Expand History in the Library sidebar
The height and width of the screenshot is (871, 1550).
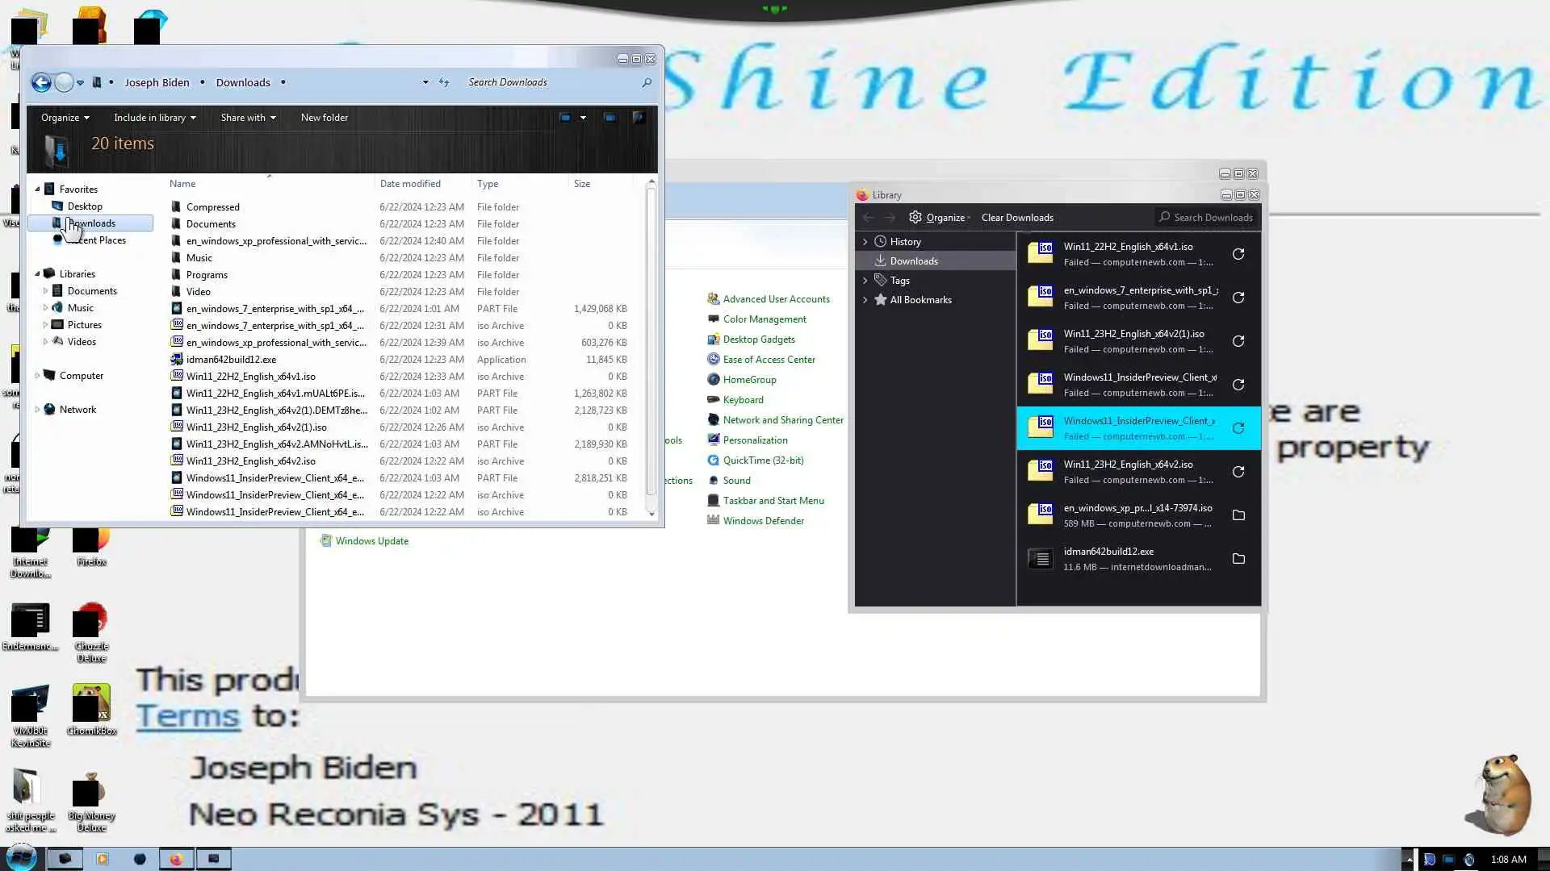point(865,242)
